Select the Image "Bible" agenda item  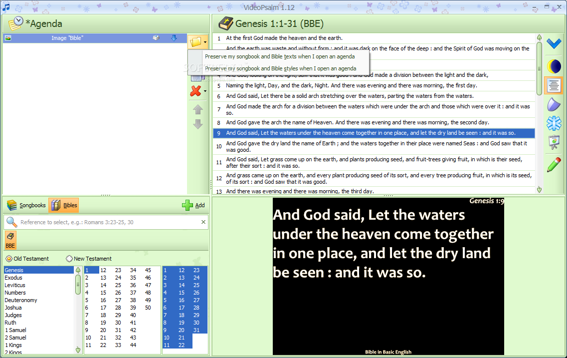pos(95,38)
